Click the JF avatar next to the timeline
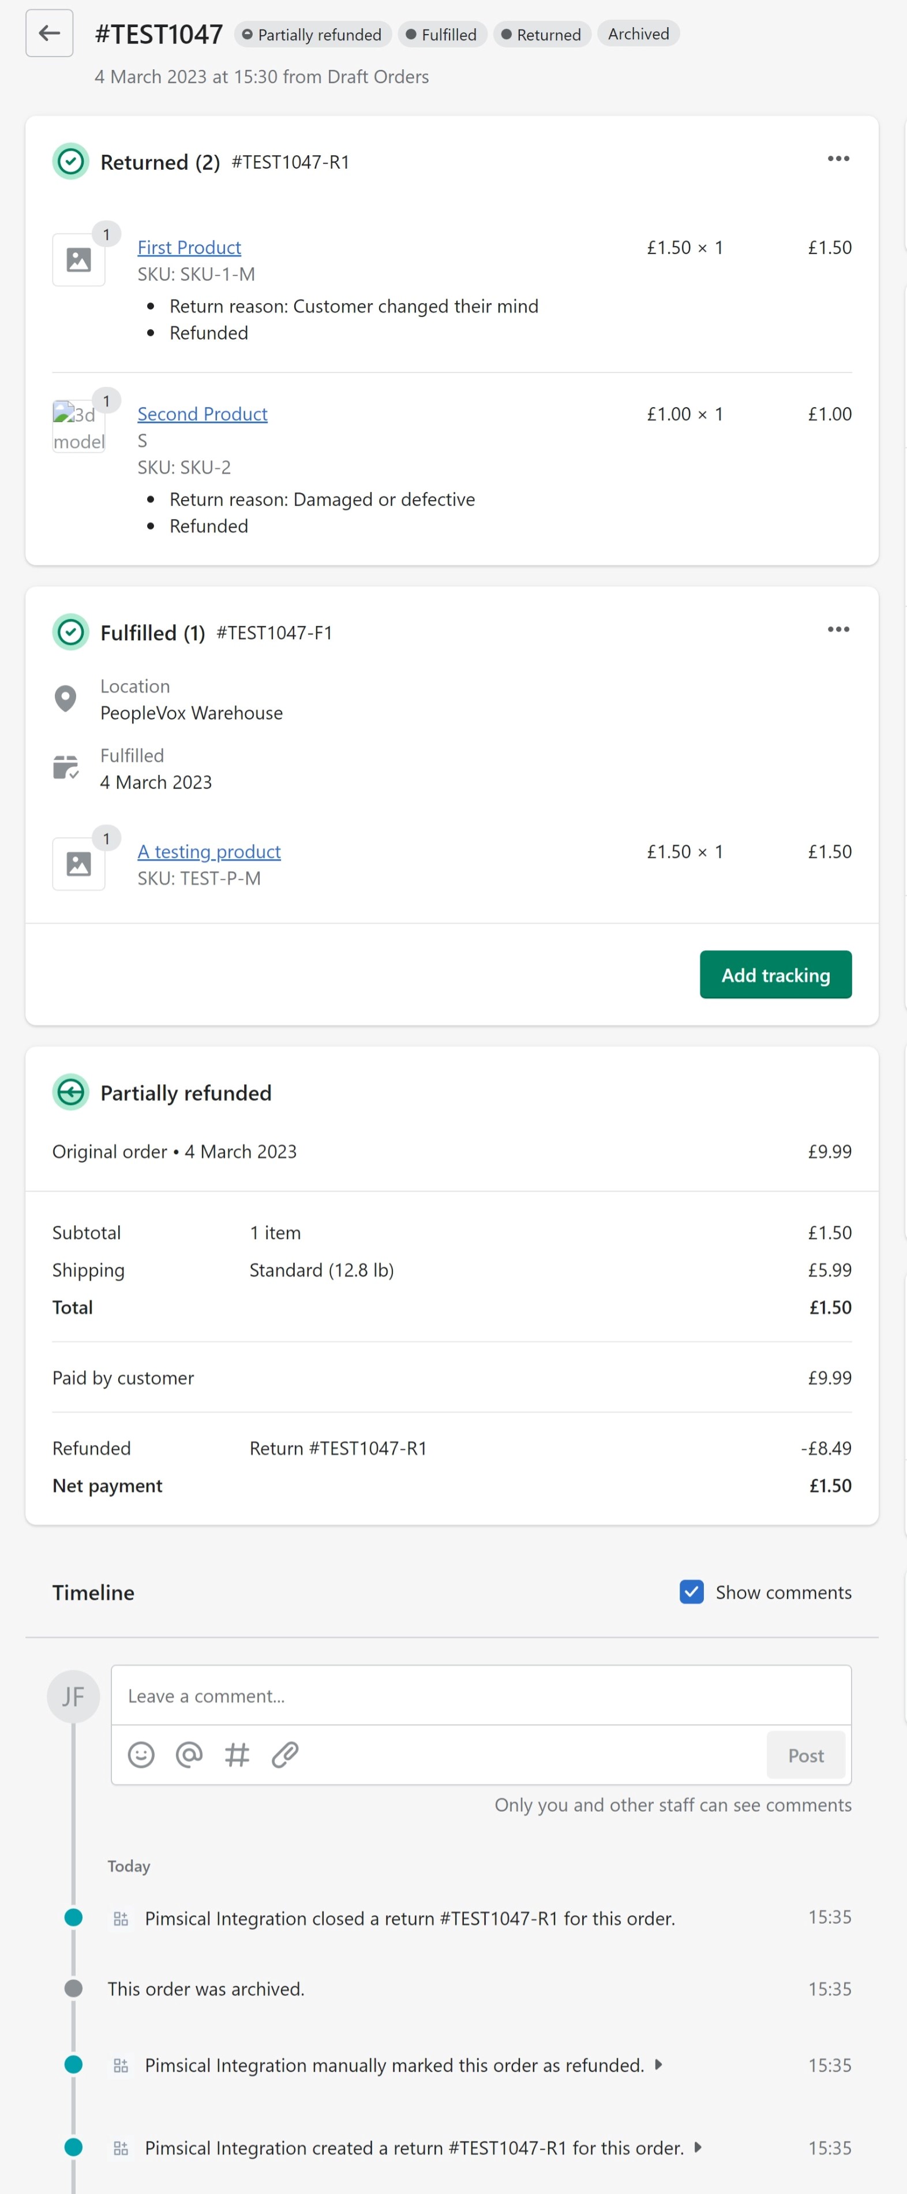 pos(73,1696)
